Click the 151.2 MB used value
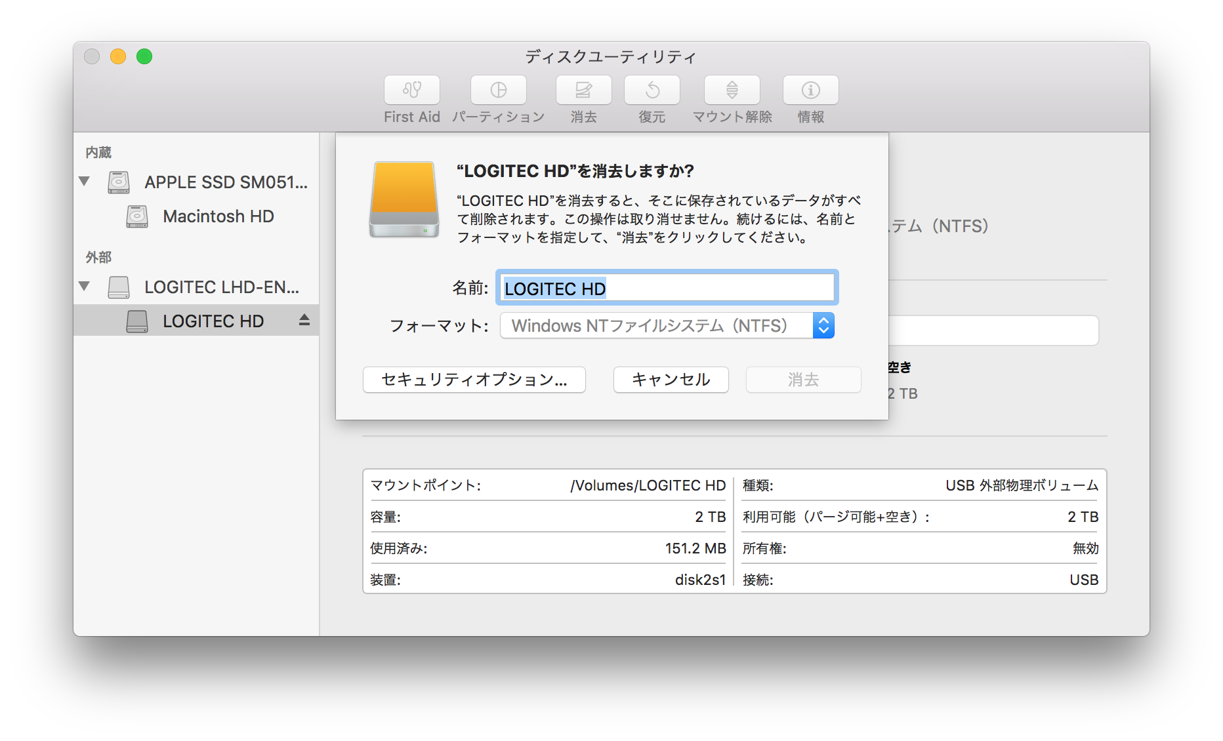The width and height of the screenshot is (1223, 741). tap(695, 548)
